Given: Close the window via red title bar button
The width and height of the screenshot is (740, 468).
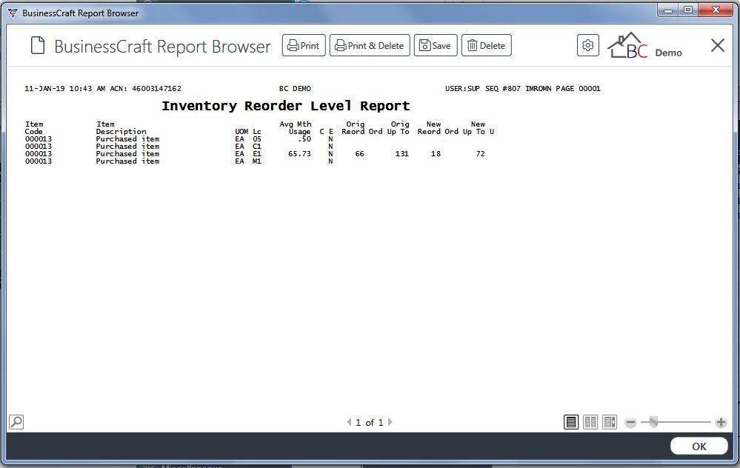Looking at the screenshot, I should pos(716,10).
